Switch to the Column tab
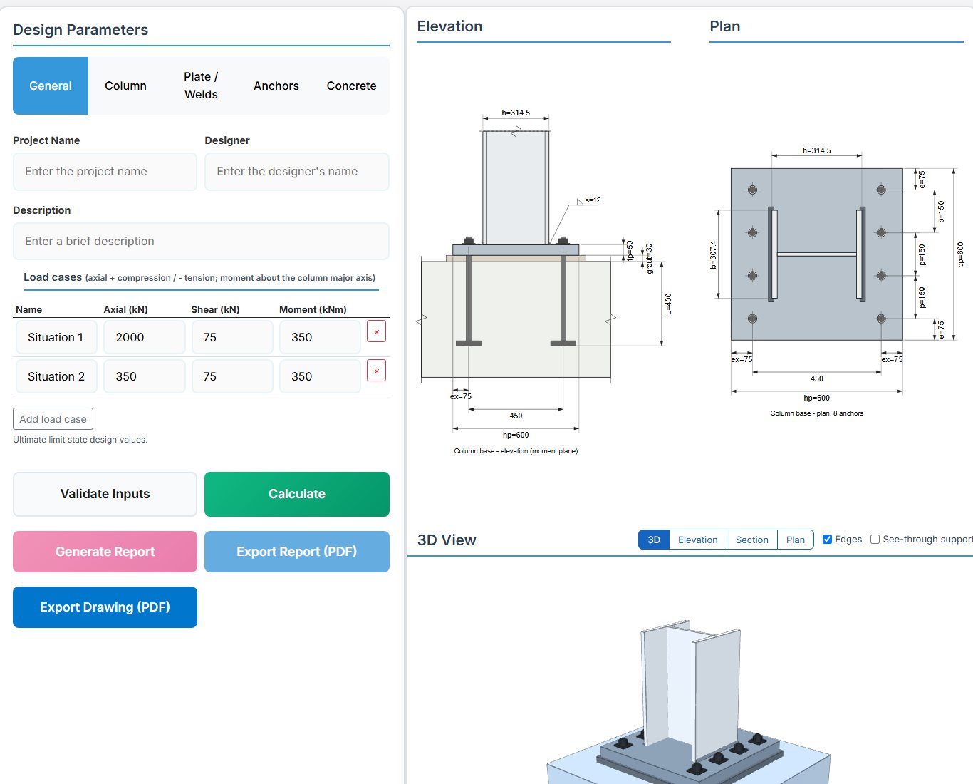The height and width of the screenshot is (784, 973). [125, 86]
